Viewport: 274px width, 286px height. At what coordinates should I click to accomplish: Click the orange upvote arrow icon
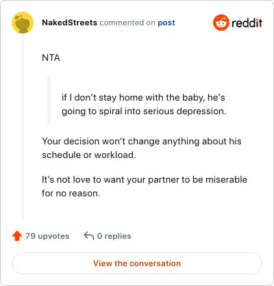(17, 236)
